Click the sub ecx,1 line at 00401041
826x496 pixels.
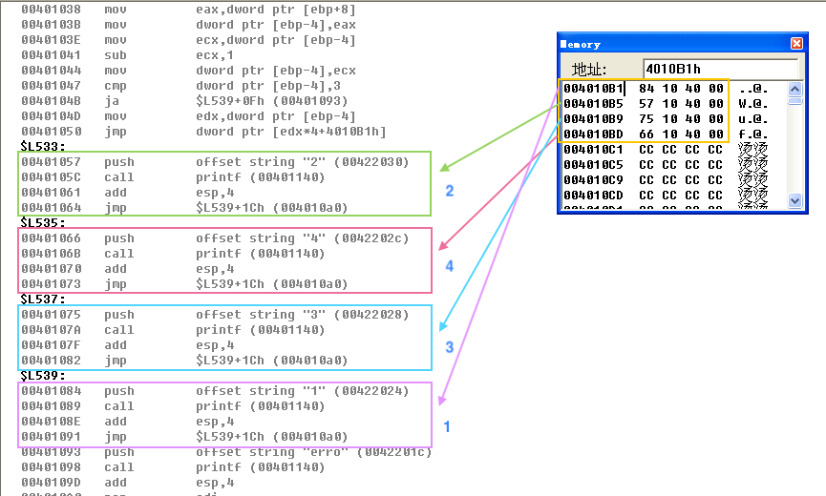tap(128, 55)
